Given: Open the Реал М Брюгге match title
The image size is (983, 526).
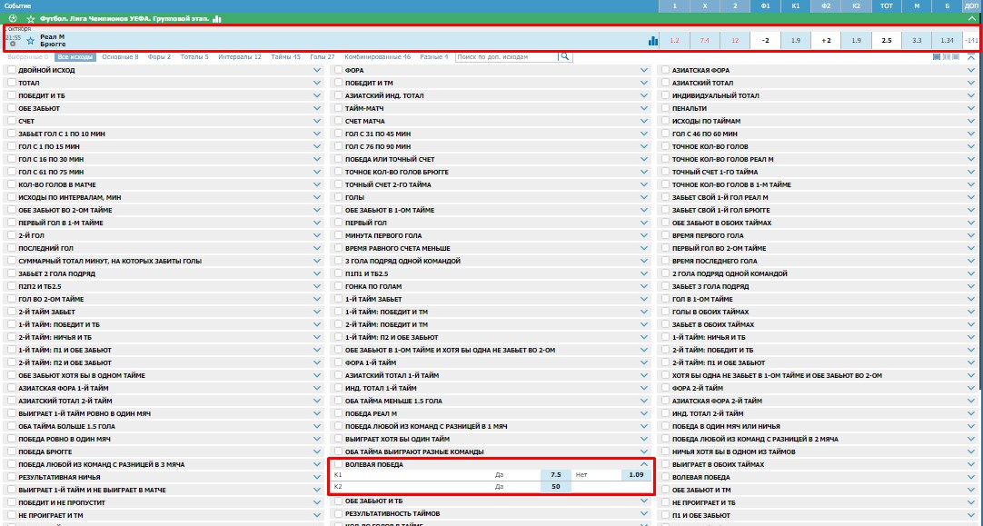Looking at the screenshot, I should click(x=53, y=41).
